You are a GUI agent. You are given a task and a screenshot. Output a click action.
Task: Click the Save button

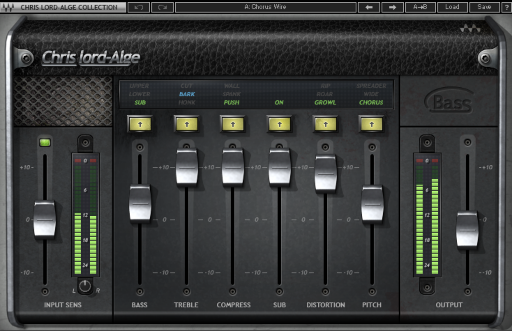pos(484,7)
